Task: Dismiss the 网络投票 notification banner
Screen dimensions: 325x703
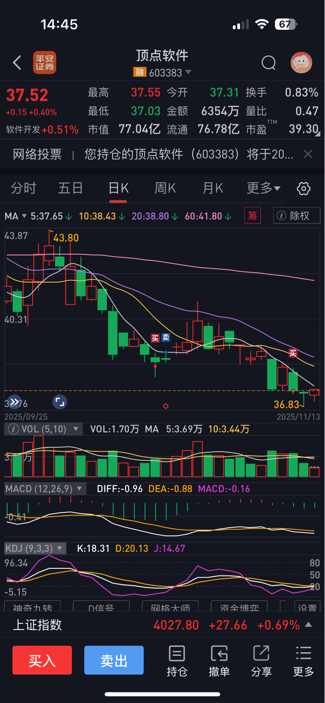Action: pyautogui.click(x=308, y=155)
